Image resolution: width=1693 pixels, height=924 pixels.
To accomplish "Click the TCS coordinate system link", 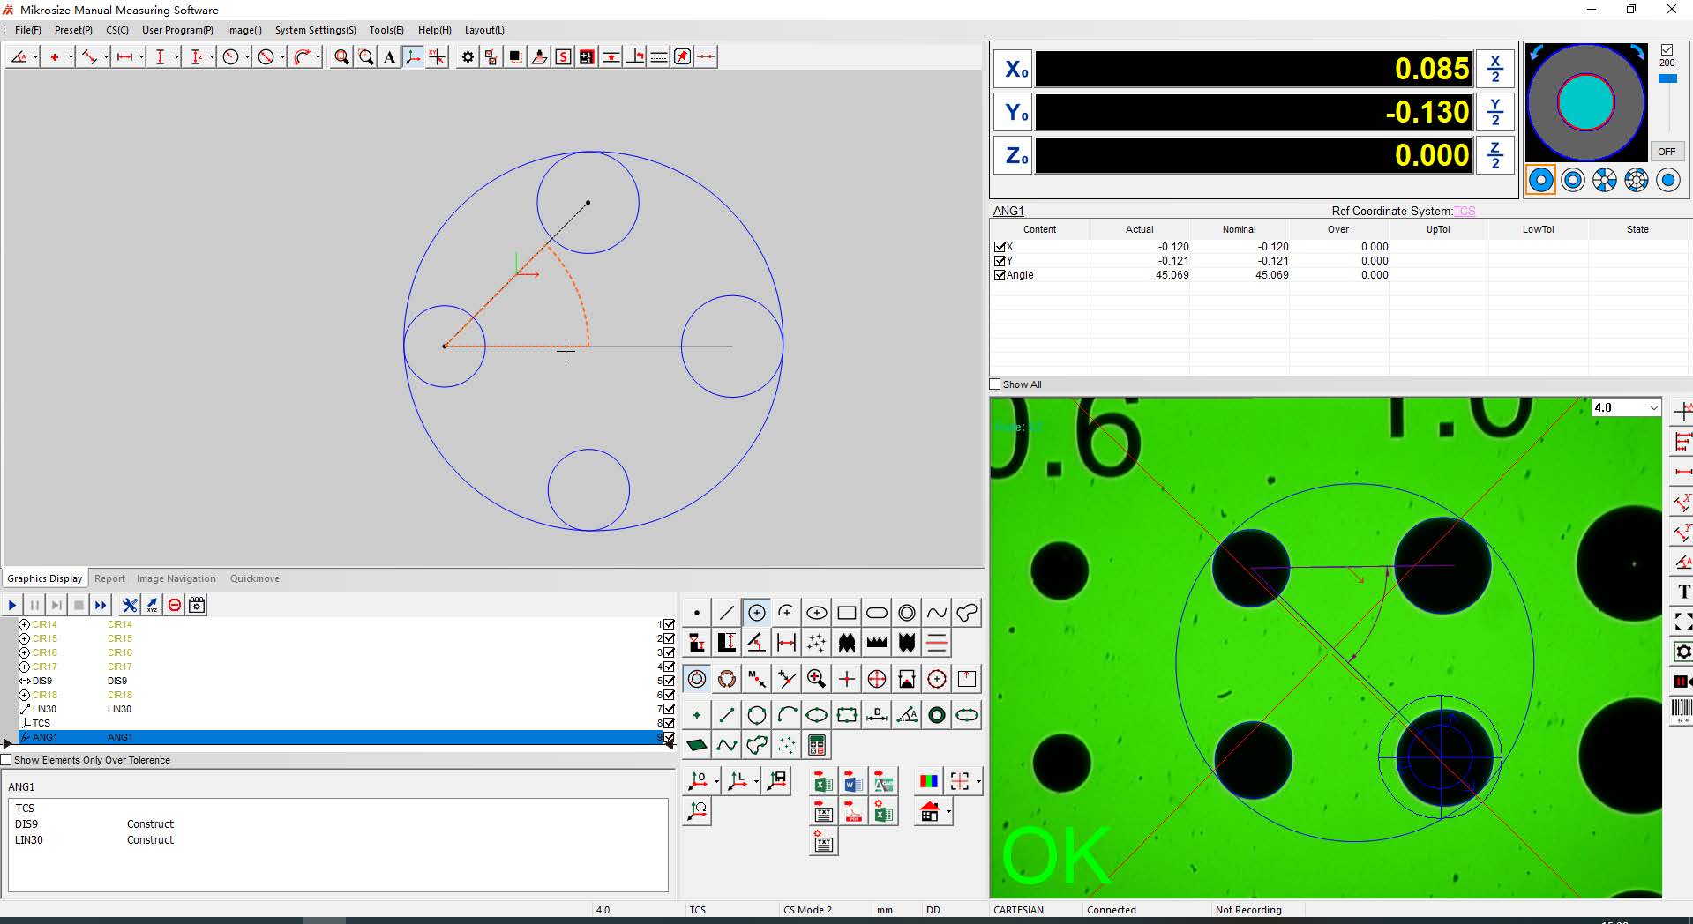I will click(x=1465, y=212).
